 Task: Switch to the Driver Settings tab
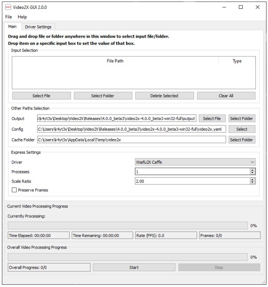pyautogui.click(x=38, y=27)
